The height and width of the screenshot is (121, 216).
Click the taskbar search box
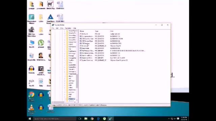point(54,119)
